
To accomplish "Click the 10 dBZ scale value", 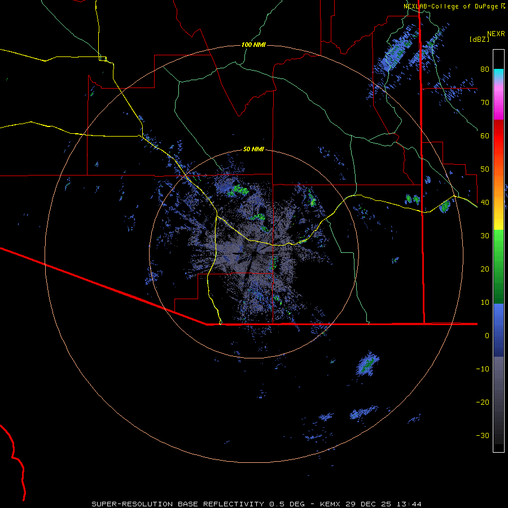I will (485, 303).
